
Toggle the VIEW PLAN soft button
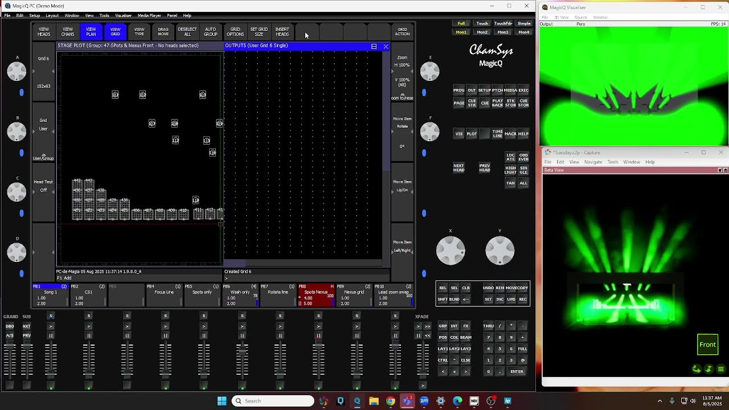pyautogui.click(x=91, y=31)
